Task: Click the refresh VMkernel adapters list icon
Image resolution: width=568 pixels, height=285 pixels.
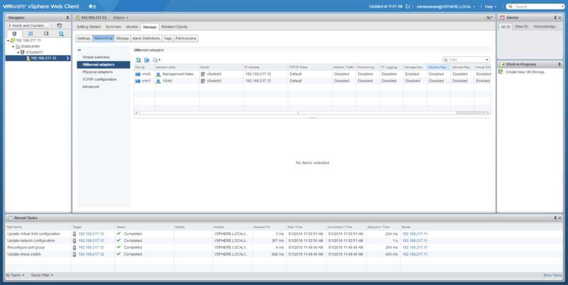Action: (146, 60)
